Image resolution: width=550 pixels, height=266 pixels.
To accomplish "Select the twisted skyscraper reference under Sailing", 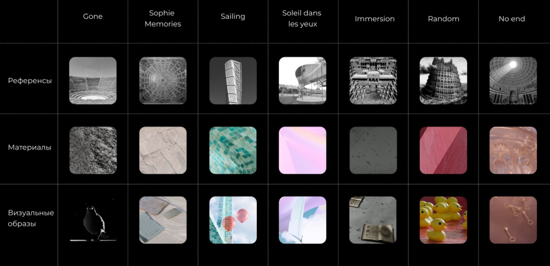I will (233, 80).
